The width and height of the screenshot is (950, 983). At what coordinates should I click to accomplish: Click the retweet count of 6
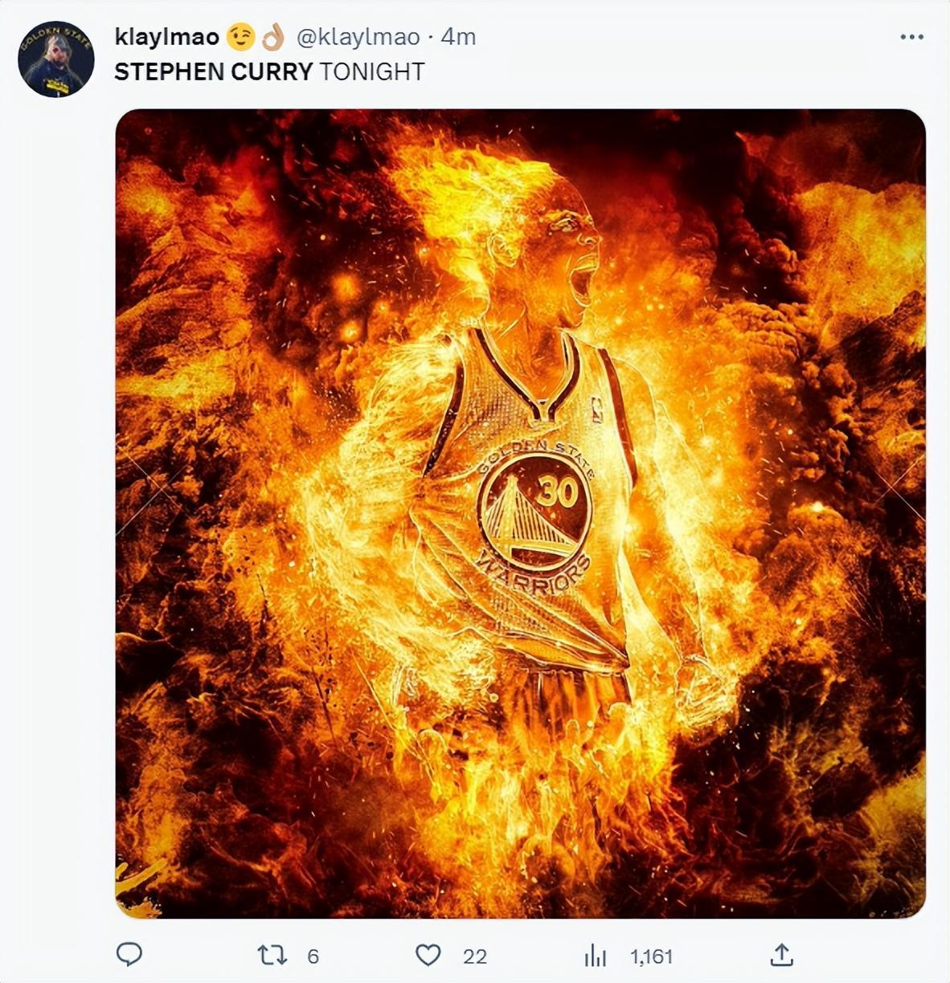pyautogui.click(x=313, y=956)
